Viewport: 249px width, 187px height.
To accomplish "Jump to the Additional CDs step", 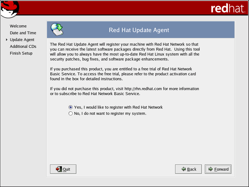I will point(23,47).
